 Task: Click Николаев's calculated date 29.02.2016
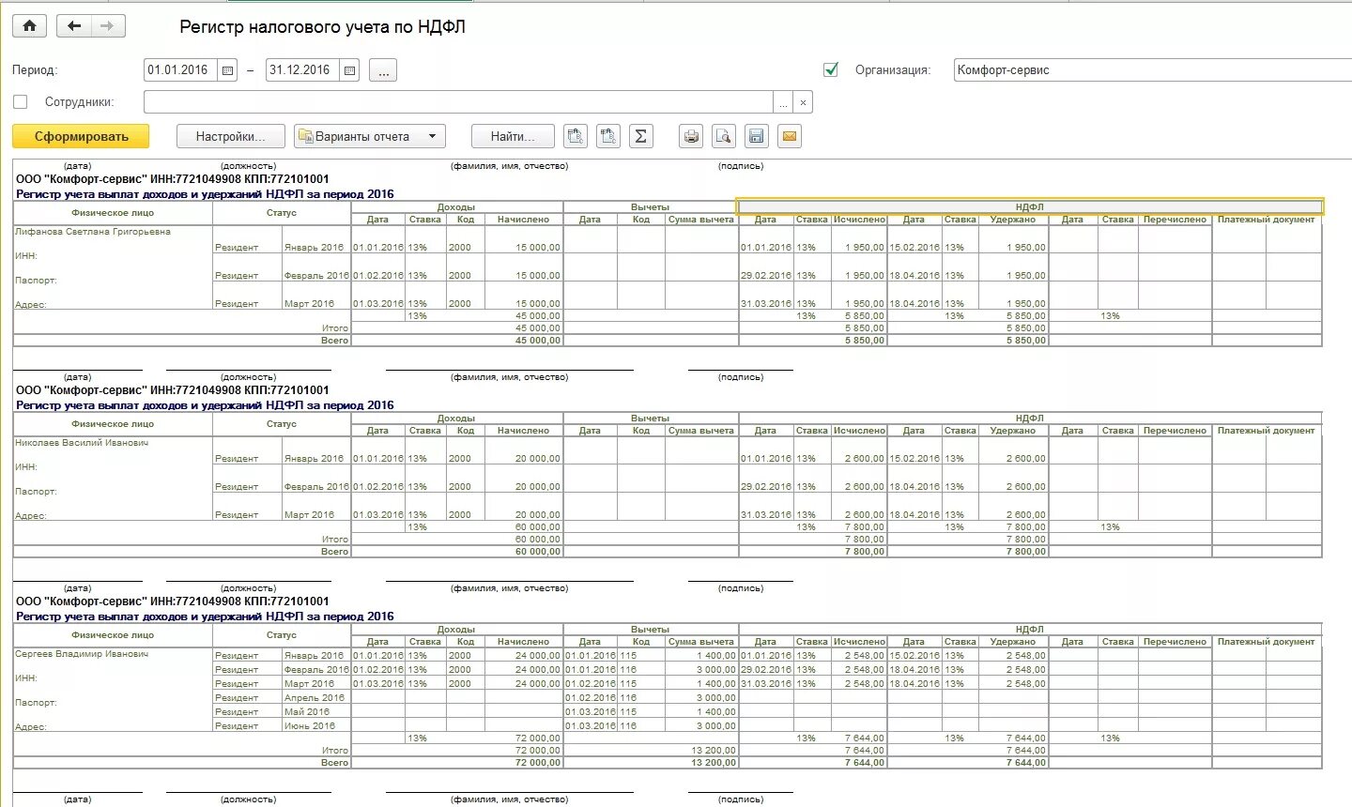point(765,486)
